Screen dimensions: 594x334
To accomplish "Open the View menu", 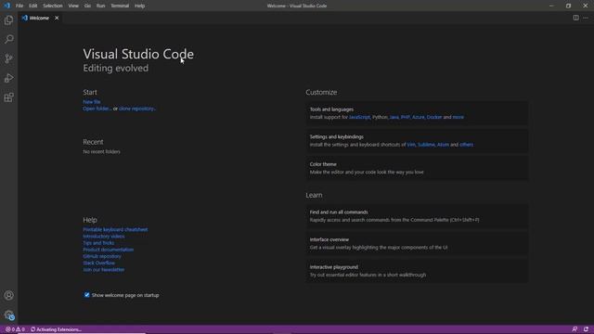I will pyautogui.click(x=73, y=6).
